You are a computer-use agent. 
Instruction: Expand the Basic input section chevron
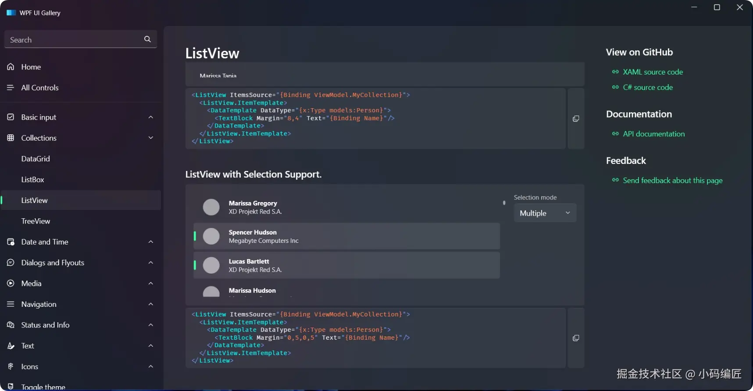pos(150,117)
